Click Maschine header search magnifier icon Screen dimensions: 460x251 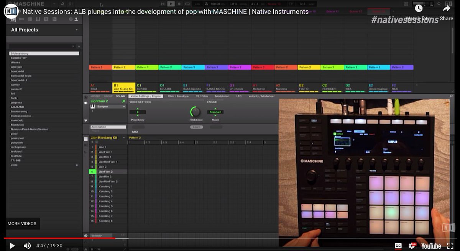62,4
